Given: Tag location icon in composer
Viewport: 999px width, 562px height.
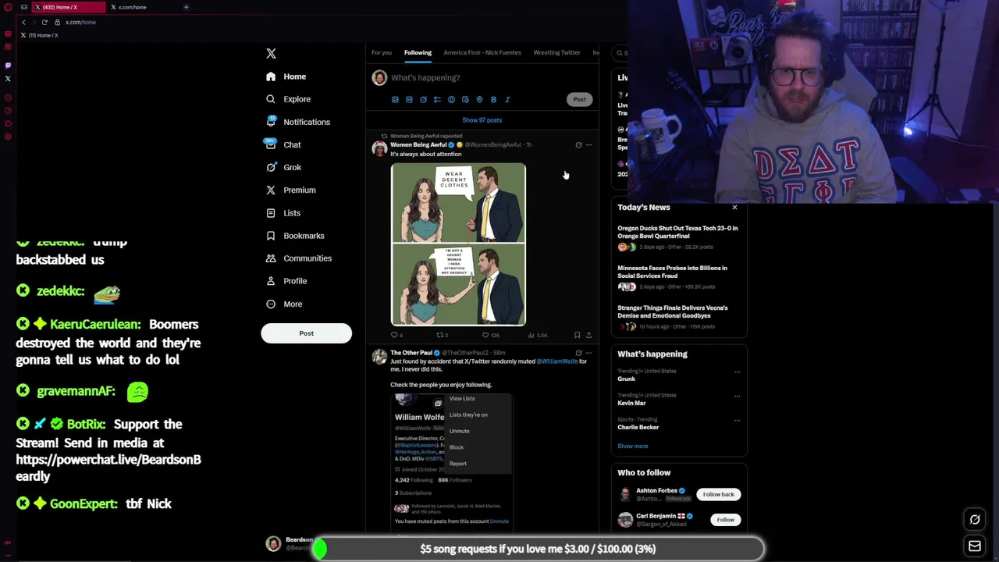Looking at the screenshot, I should pyautogui.click(x=479, y=100).
